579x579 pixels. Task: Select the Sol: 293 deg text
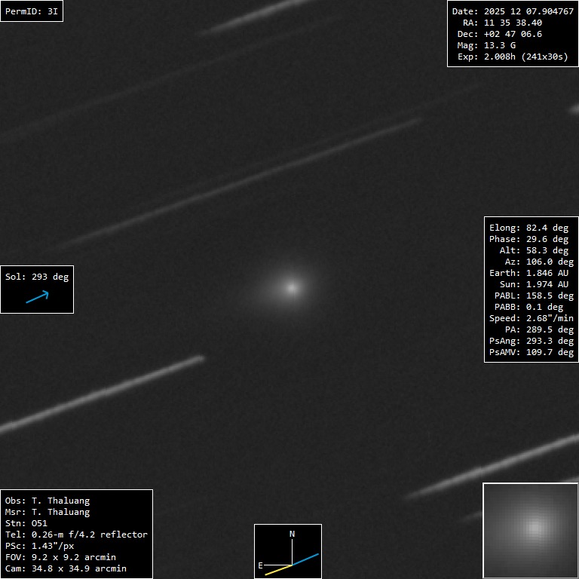37,277
